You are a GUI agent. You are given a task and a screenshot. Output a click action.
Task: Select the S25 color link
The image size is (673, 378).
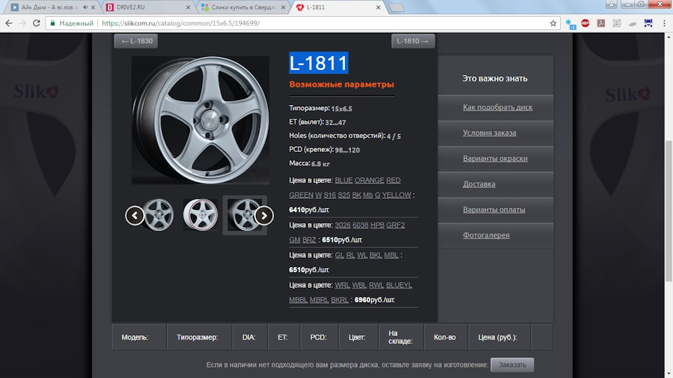(x=344, y=195)
